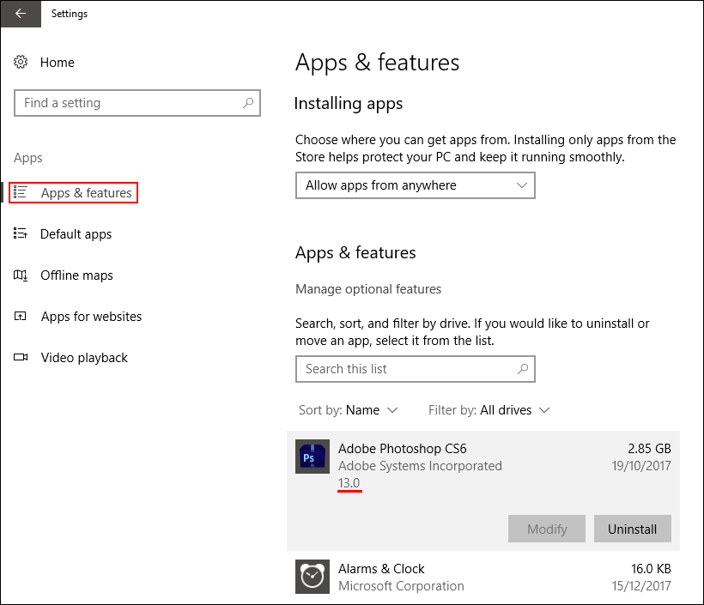Select Apps & features in sidebar
Image resolution: width=704 pixels, height=605 pixels.
86,192
